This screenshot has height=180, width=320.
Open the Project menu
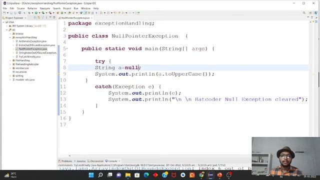[x=67, y=8]
